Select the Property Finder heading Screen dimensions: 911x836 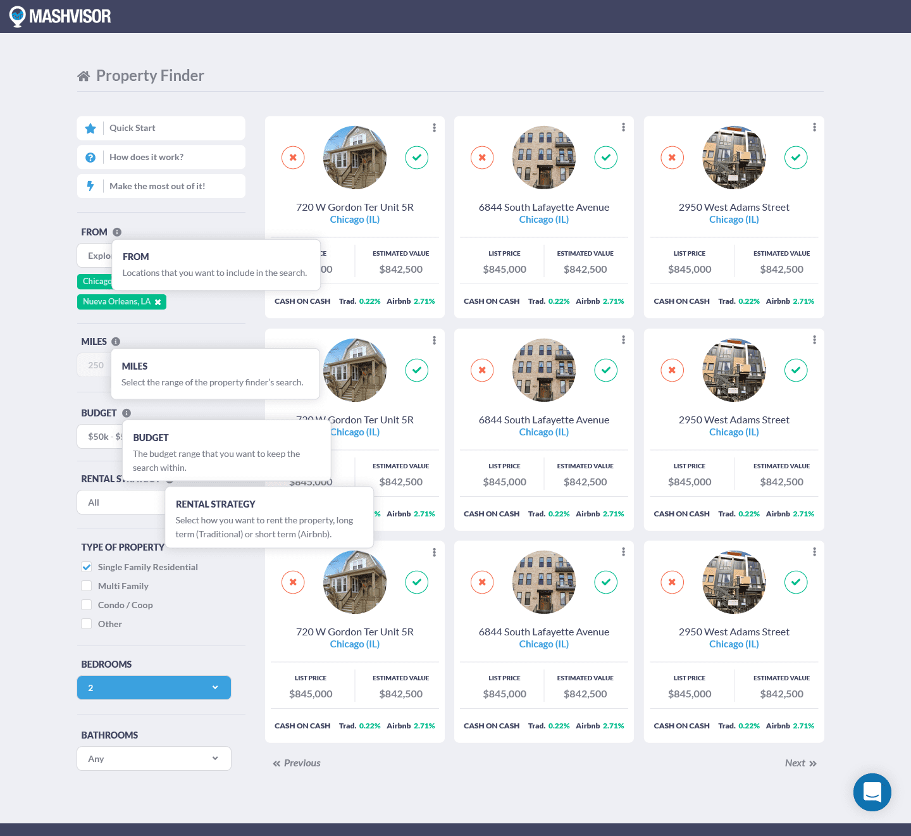[x=149, y=75]
